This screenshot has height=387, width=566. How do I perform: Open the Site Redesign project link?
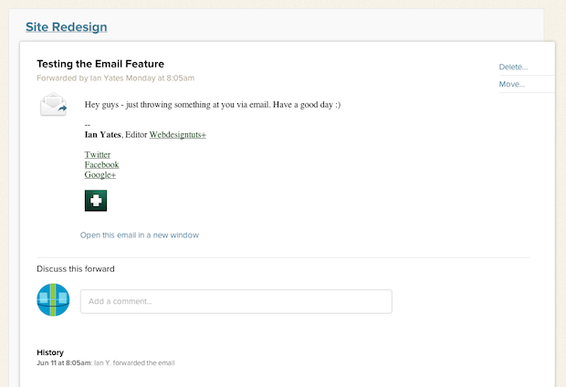67,27
